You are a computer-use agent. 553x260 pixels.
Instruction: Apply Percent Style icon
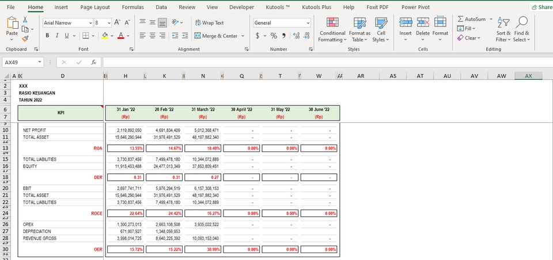pos(274,36)
